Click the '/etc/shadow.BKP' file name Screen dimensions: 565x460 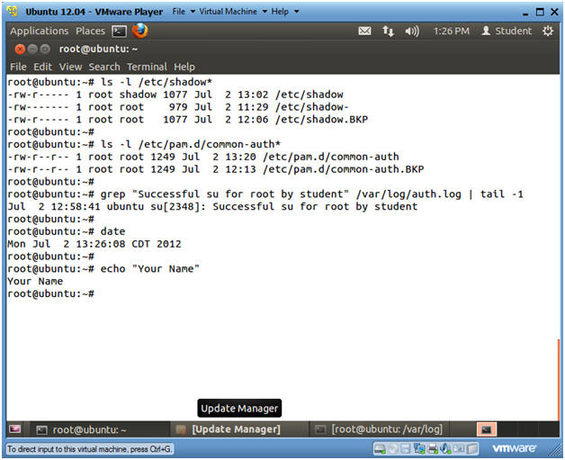pos(321,120)
